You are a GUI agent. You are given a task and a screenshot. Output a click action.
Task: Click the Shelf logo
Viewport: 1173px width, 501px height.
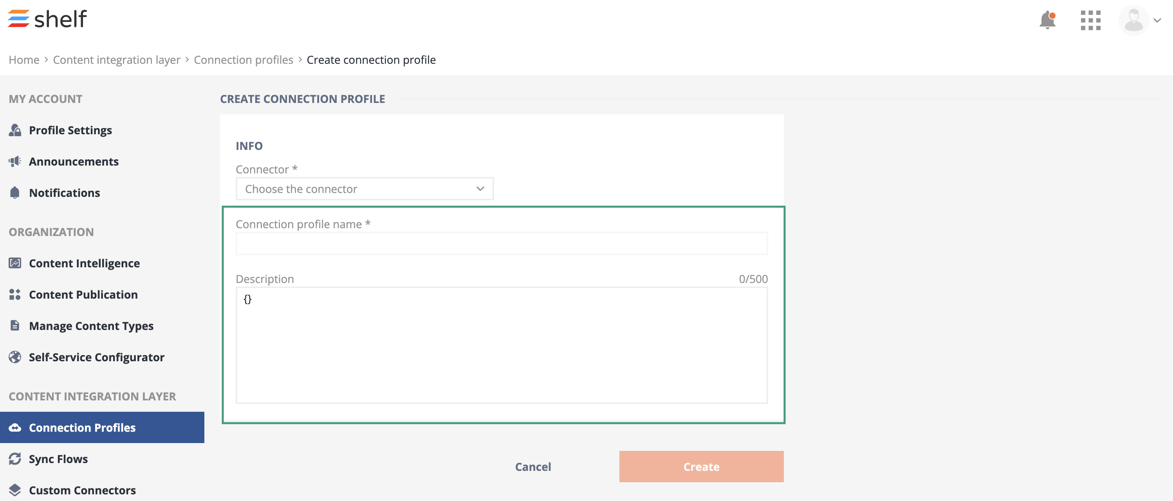pyautogui.click(x=47, y=19)
